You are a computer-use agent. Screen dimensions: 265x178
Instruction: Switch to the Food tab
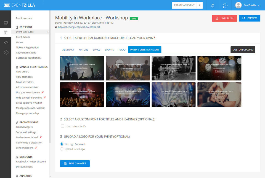[122, 50]
